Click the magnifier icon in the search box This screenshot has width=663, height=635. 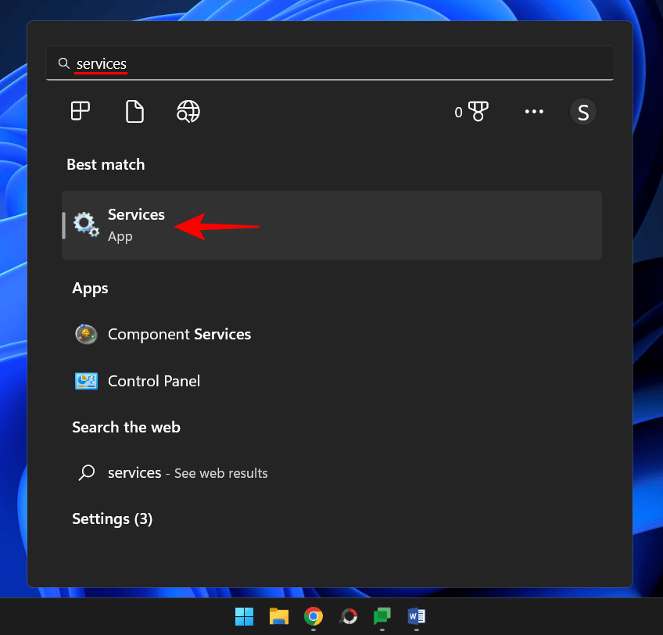[63, 63]
